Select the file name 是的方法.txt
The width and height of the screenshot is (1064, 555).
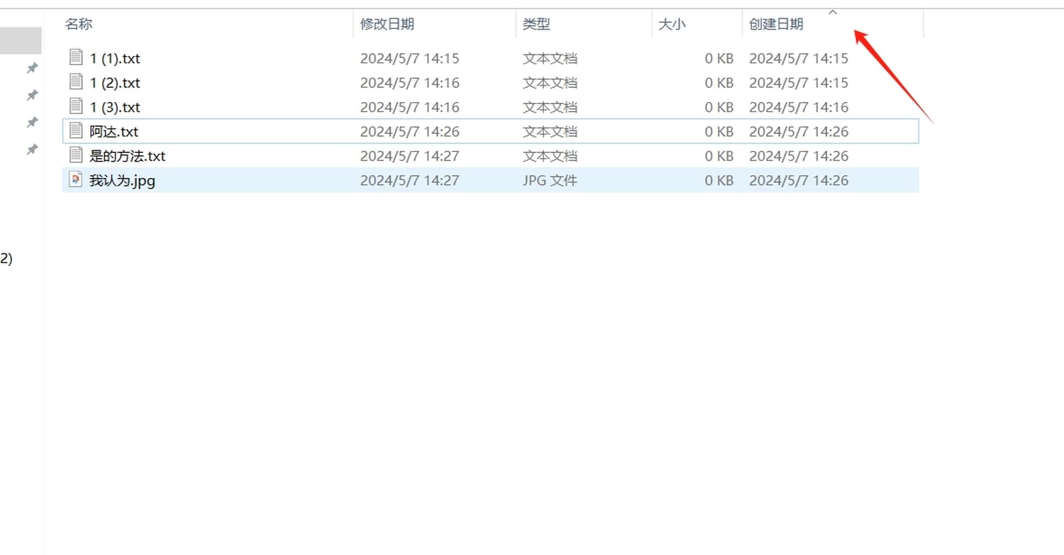tap(128, 156)
